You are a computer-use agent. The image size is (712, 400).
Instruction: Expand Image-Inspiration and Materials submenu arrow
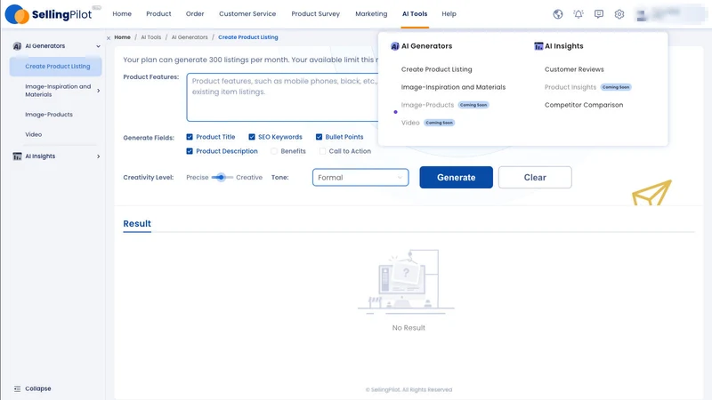[98, 91]
